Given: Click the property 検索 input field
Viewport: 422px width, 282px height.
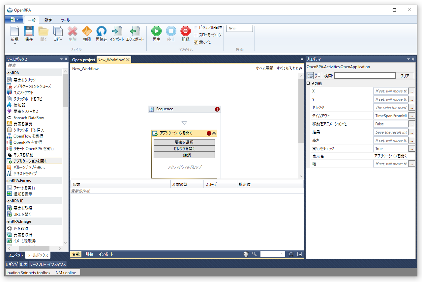Looking at the screenshot, I should coord(365,76).
